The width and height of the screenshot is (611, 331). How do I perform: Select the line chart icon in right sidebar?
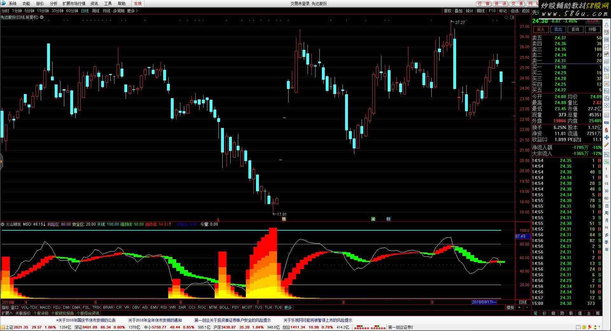[x=606, y=47]
